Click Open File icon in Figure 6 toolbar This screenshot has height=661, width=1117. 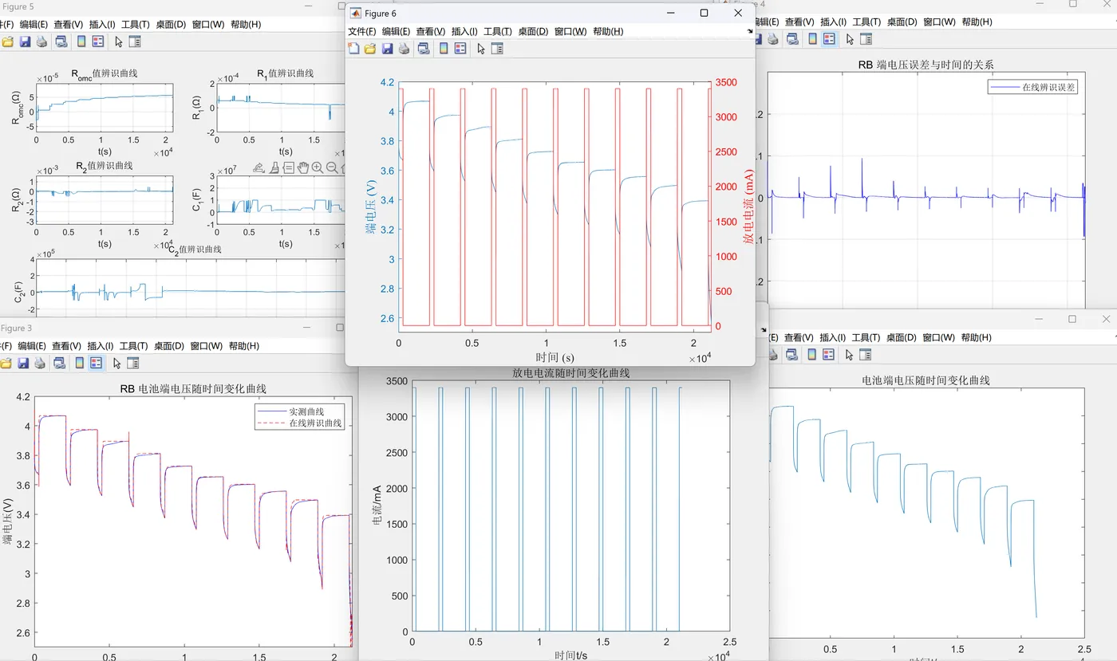coord(370,49)
